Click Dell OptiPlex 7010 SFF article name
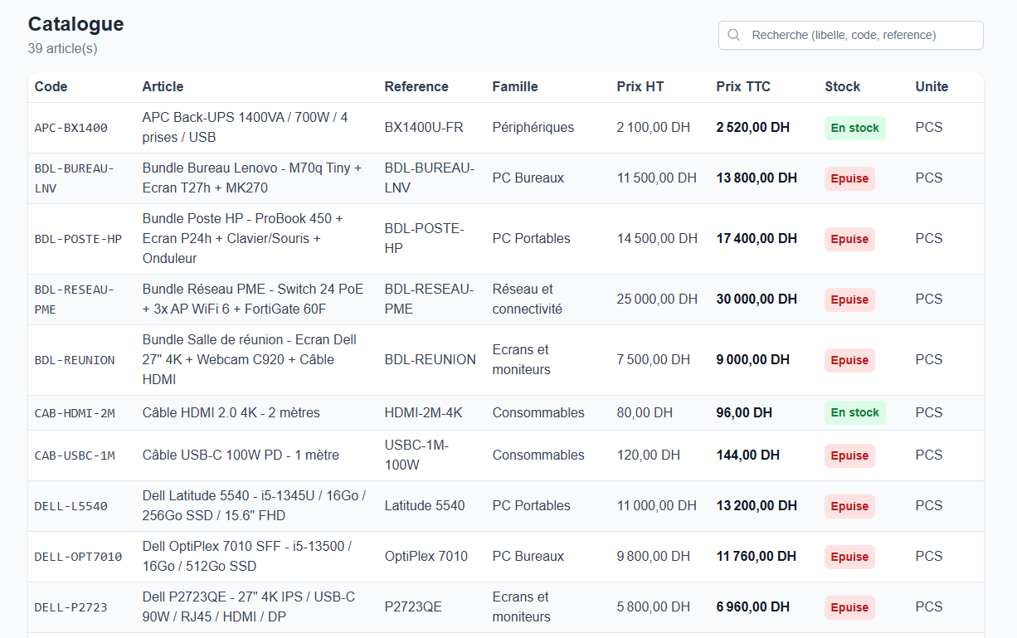This screenshot has height=638, width=1017. coord(247,556)
